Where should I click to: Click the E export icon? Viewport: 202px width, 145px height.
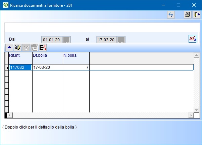[43, 47]
